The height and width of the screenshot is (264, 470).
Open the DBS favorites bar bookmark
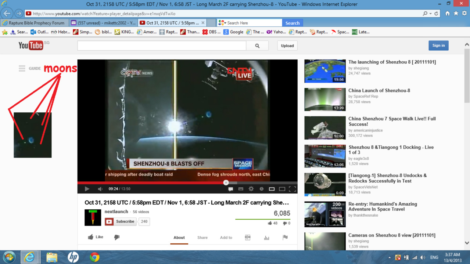pos(212,32)
